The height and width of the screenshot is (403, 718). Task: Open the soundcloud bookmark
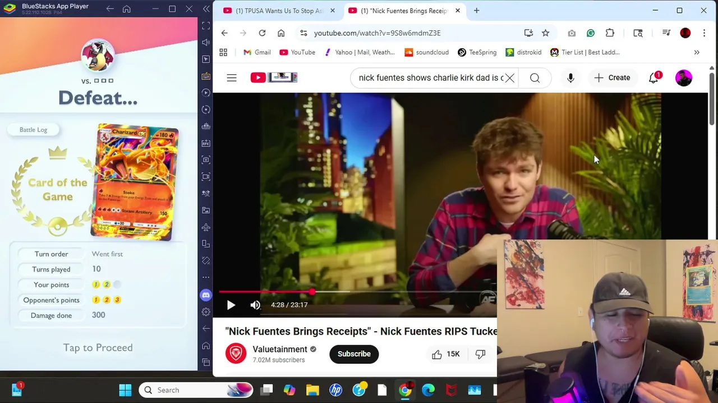tap(426, 52)
